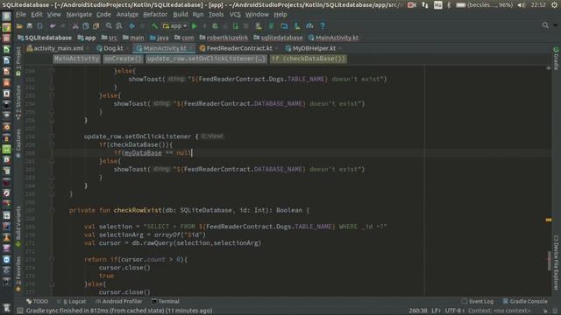This screenshot has height=315, width=561.
Task: Toggle the 2: Structure tool window
Action: coord(18,101)
